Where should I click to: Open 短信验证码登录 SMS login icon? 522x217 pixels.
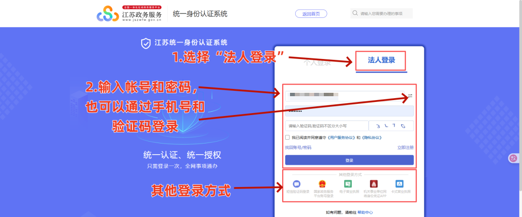pyautogui.click(x=297, y=183)
